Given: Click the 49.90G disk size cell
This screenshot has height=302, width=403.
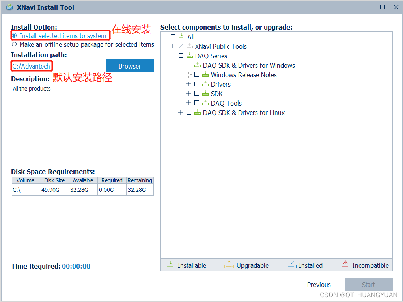Looking at the screenshot, I should [x=54, y=190].
